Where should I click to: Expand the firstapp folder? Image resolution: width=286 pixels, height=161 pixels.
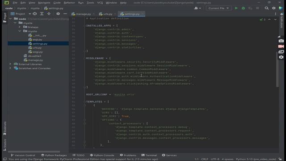pos(20,27)
